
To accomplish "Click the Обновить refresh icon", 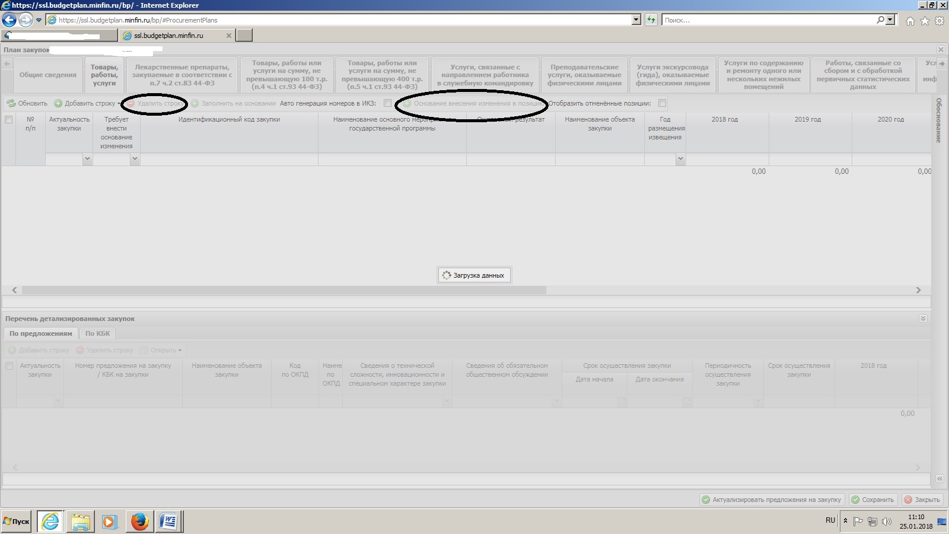I will point(11,103).
